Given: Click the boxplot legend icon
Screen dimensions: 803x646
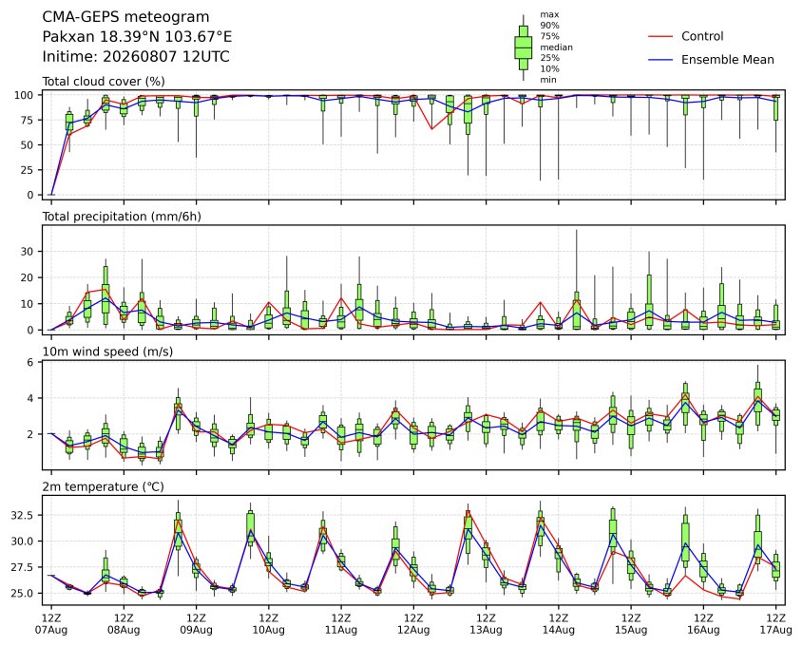Looking at the screenshot, I should click(523, 47).
